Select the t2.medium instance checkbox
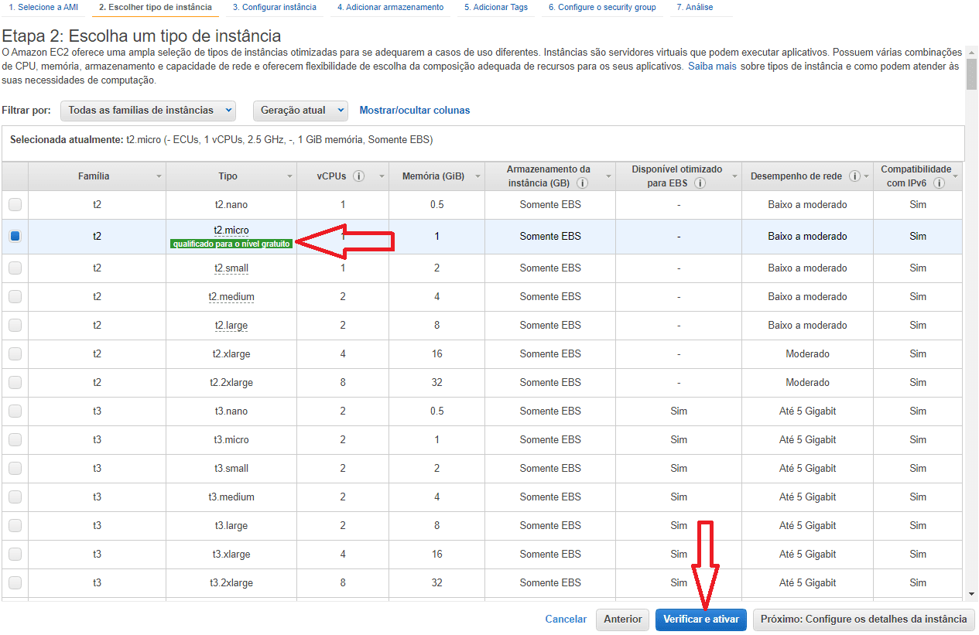The height and width of the screenshot is (635, 979). click(15, 297)
